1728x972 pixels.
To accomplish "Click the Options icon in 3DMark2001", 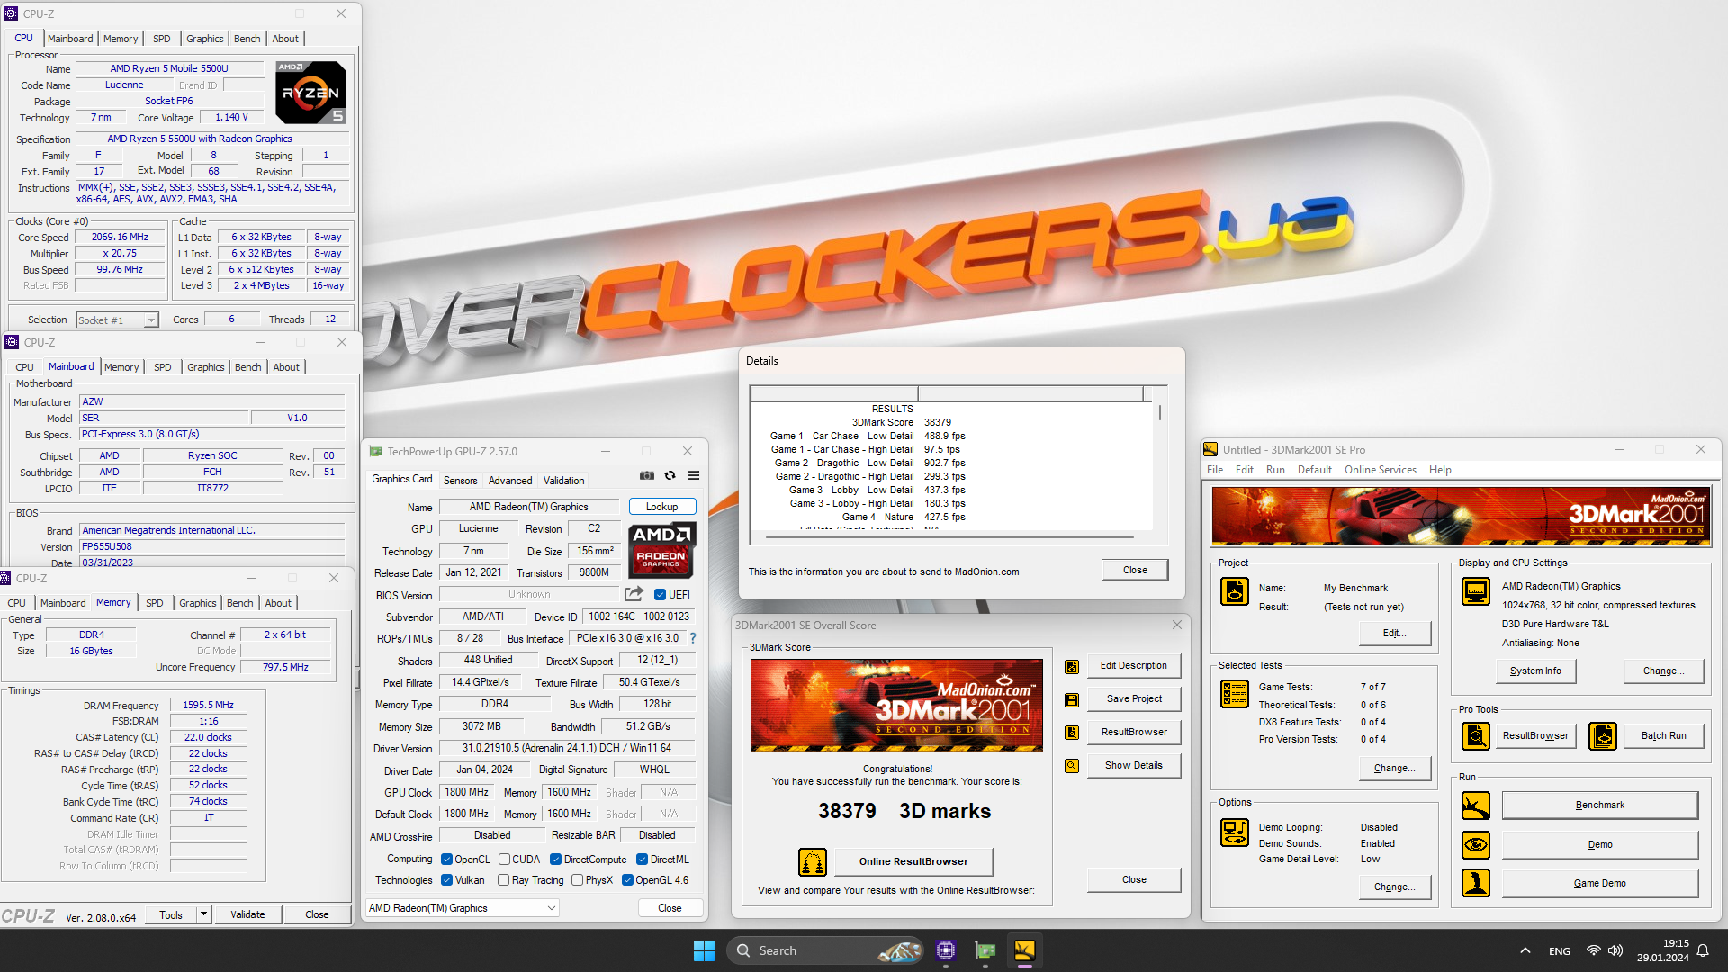I will tap(1235, 833).
